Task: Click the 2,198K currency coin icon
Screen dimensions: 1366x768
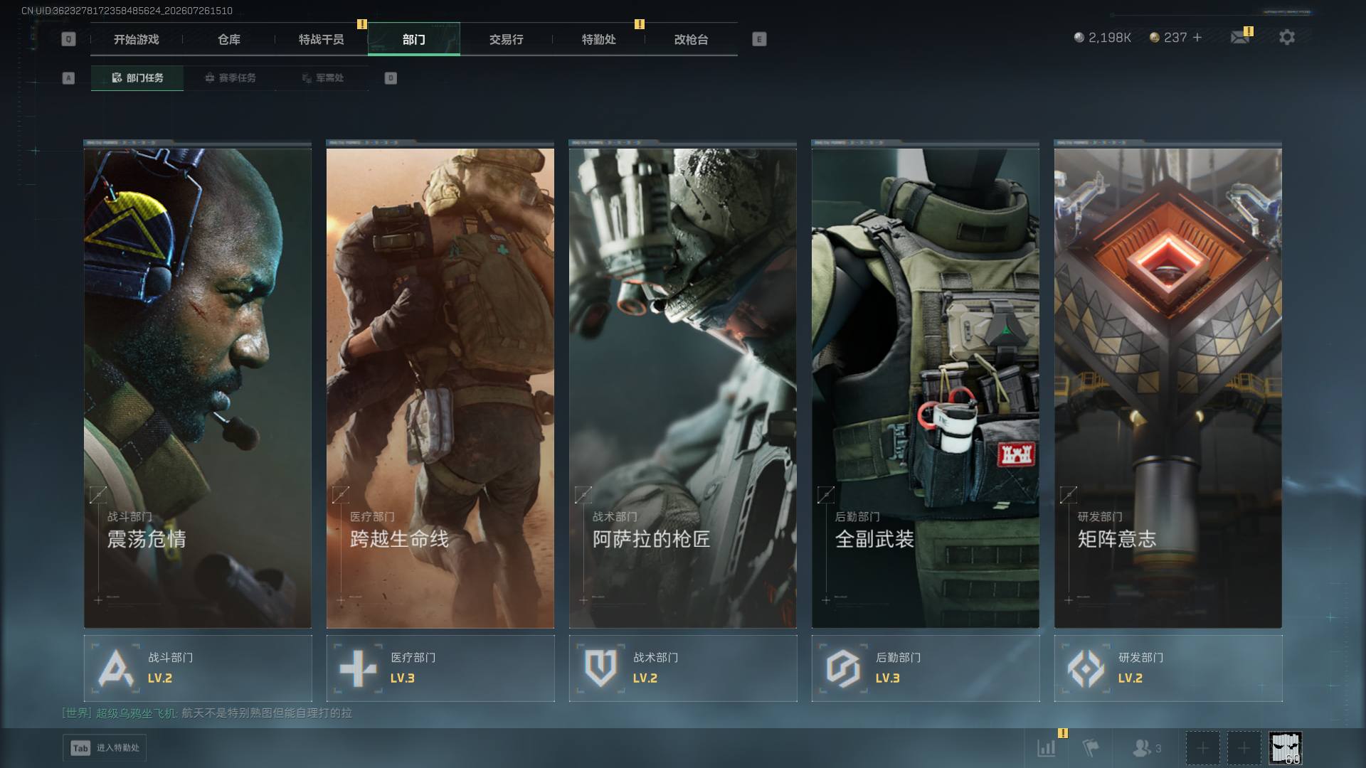Action: 1079,37
